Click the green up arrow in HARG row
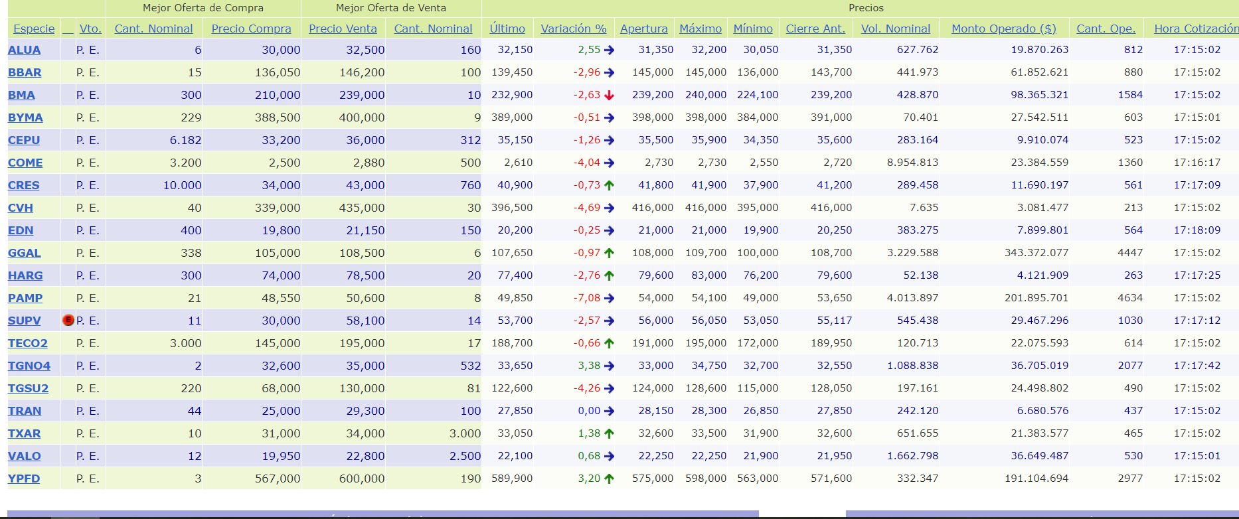 coord(610,275)
